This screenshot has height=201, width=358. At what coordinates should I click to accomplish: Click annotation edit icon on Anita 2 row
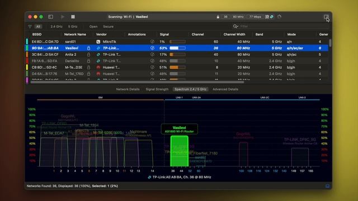pyautogui.click(x=152, y=54)
